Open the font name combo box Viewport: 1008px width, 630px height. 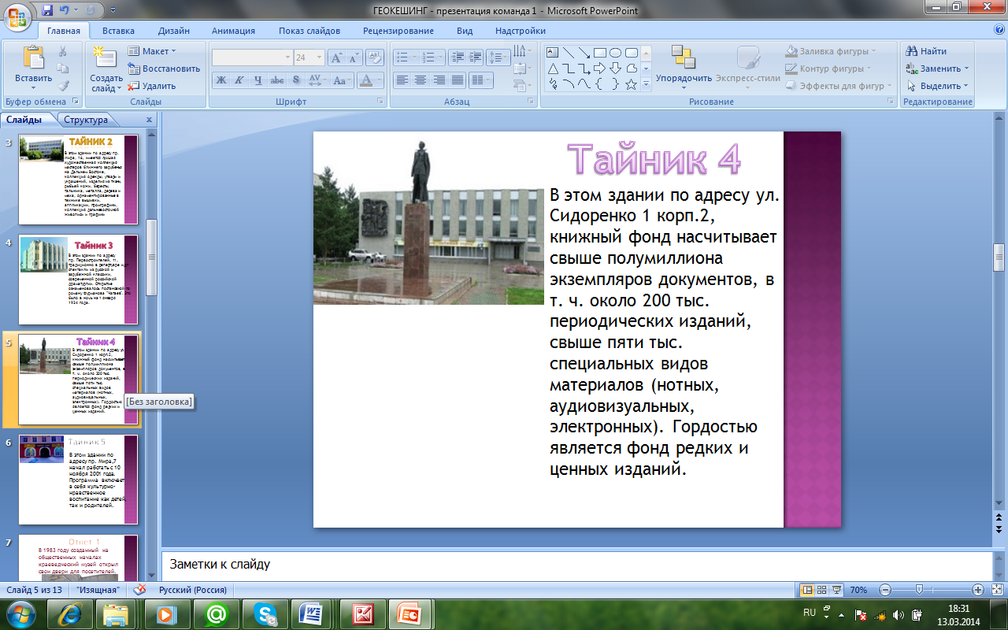coord(252,57)
